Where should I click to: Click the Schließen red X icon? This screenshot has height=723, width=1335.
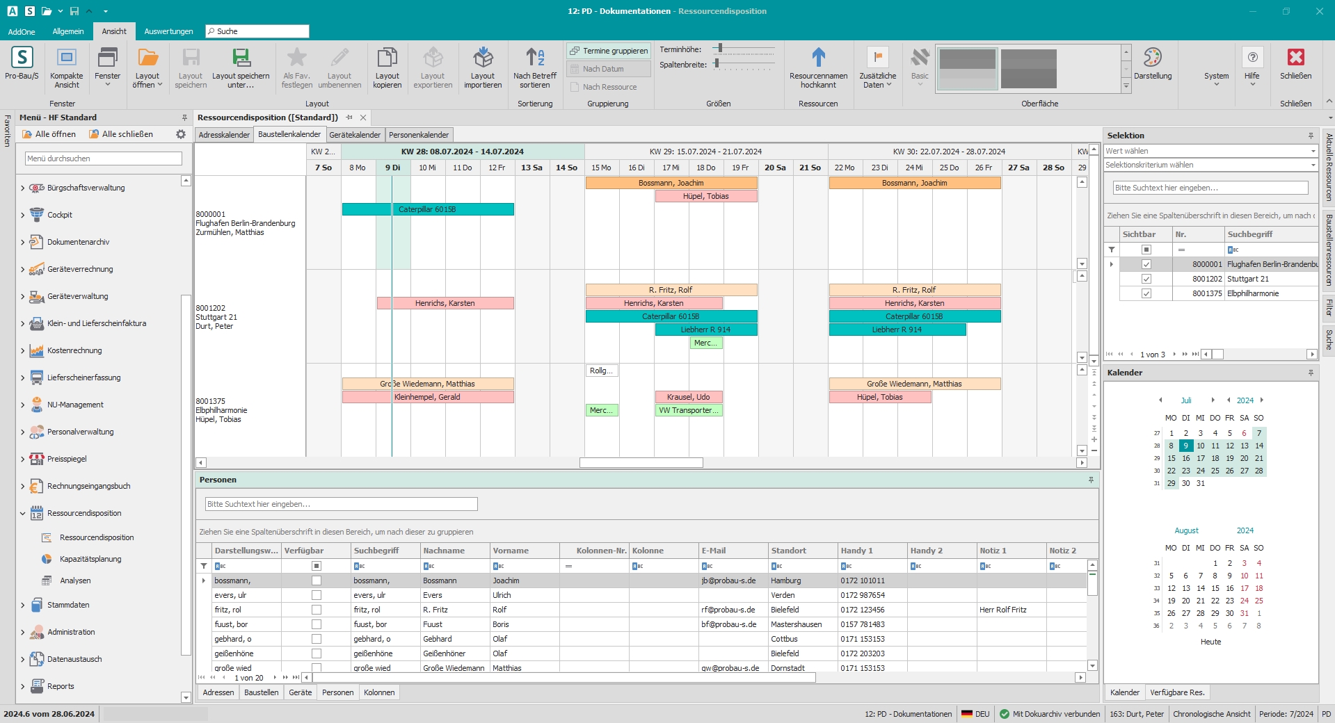pos(1295,57)
